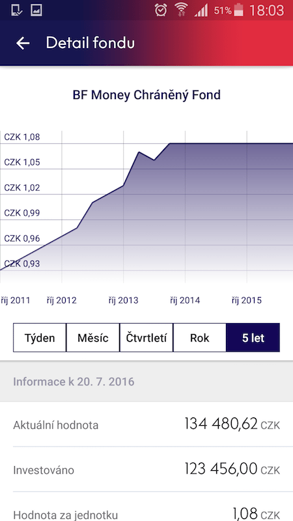Tap the download notification icon
This screenshot has height=521, width=293.
(17, 10)
